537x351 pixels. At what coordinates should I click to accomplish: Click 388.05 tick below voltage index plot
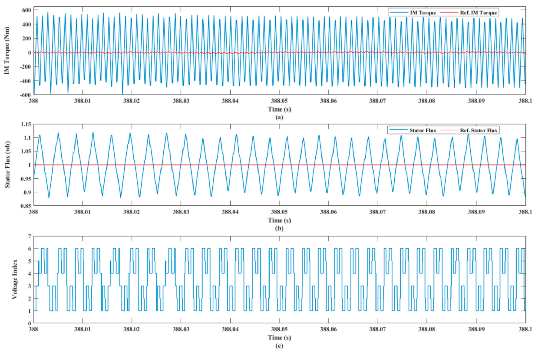(x=279, y=329)
